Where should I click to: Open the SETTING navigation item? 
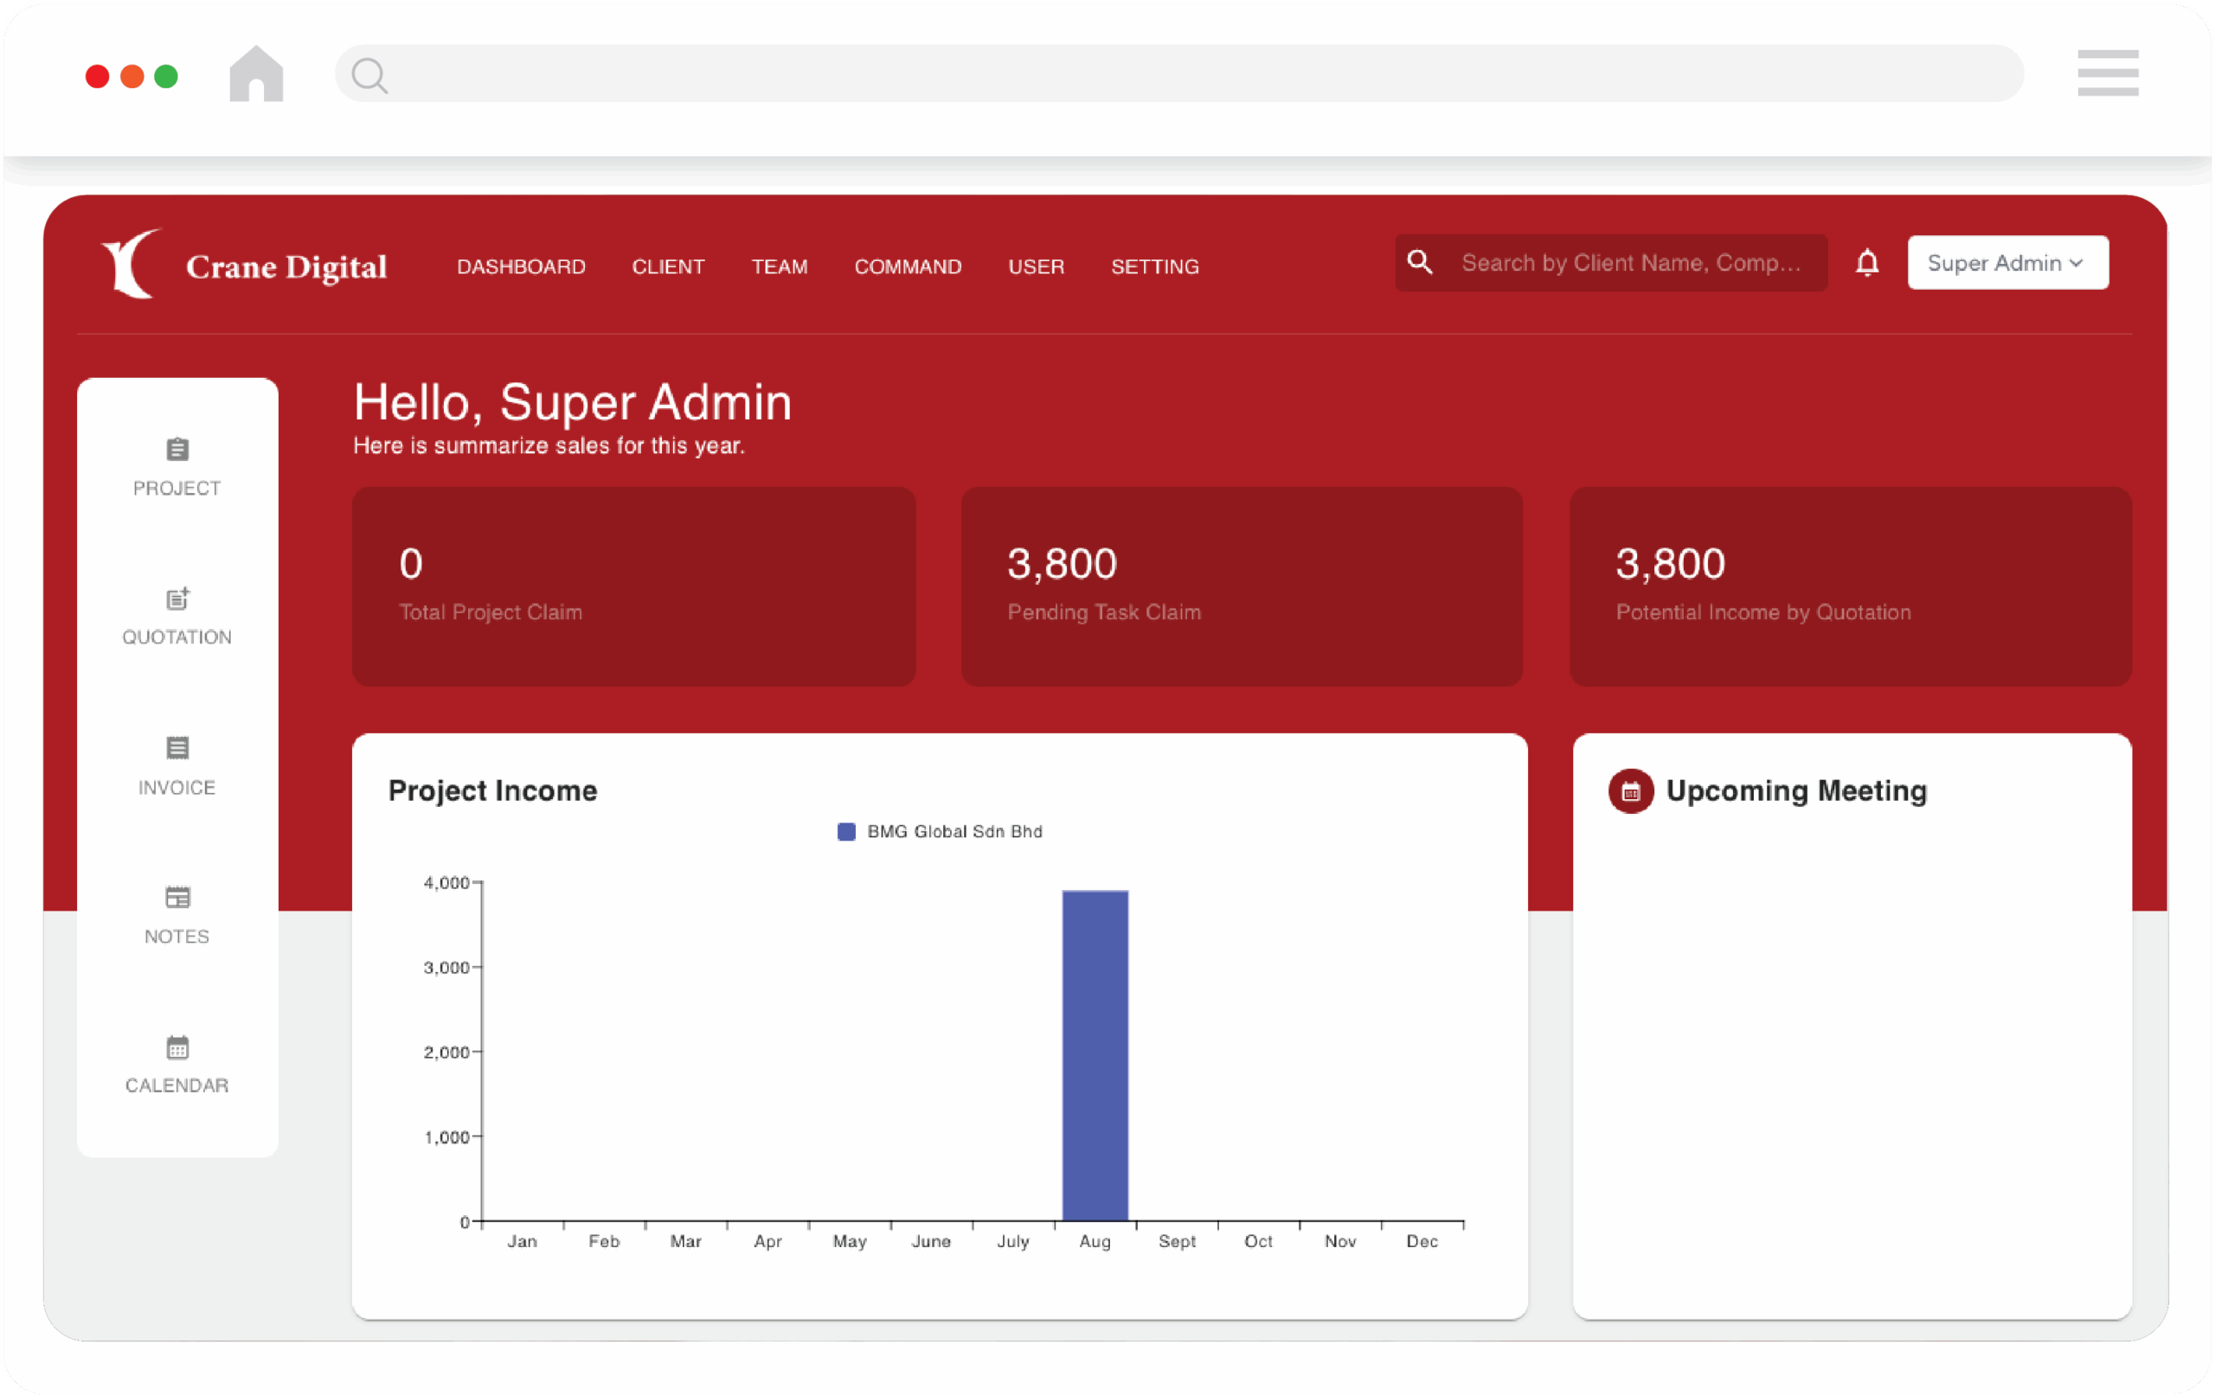(1154, 266)
